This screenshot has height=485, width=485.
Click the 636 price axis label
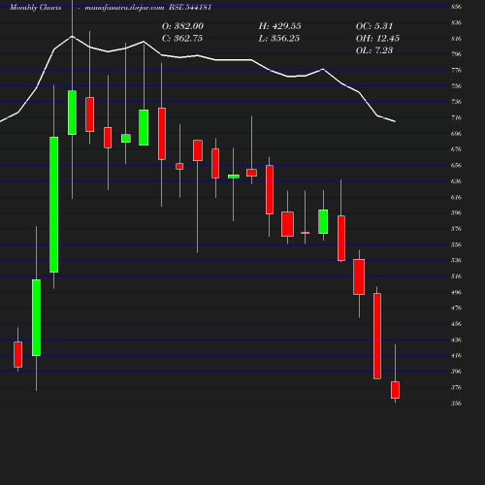coord(456,181)
